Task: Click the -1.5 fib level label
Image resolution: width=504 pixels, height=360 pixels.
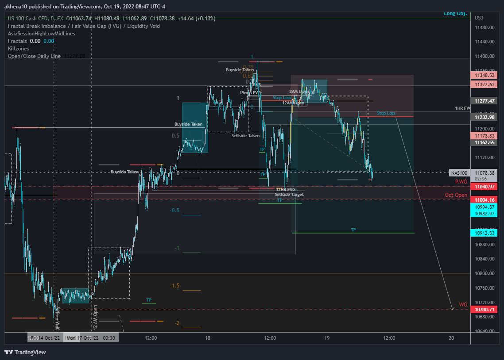Action: click(x=174, y=286)
